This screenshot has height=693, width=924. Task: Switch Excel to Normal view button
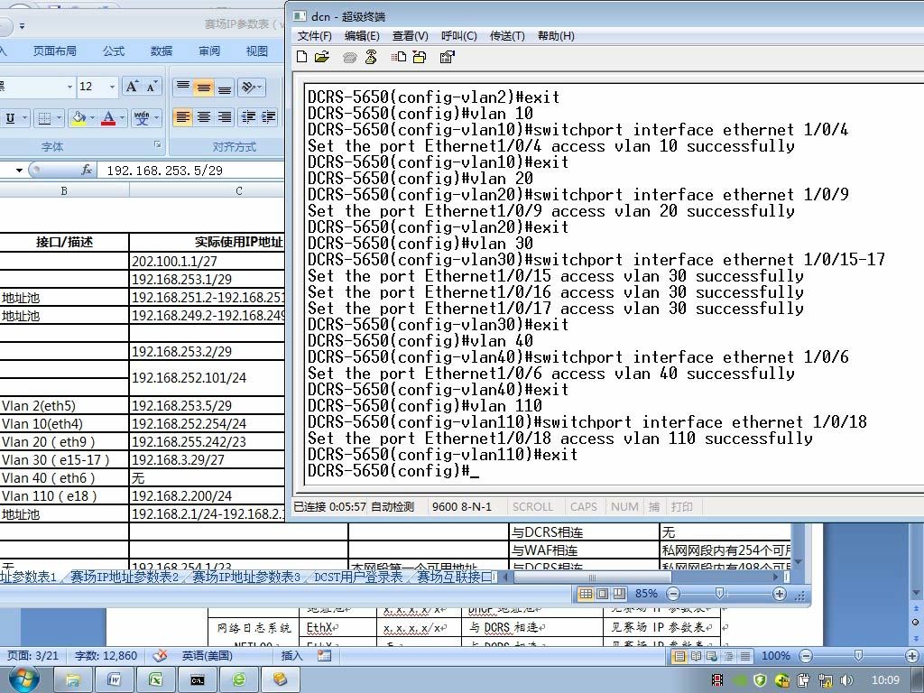click(586, 594)
